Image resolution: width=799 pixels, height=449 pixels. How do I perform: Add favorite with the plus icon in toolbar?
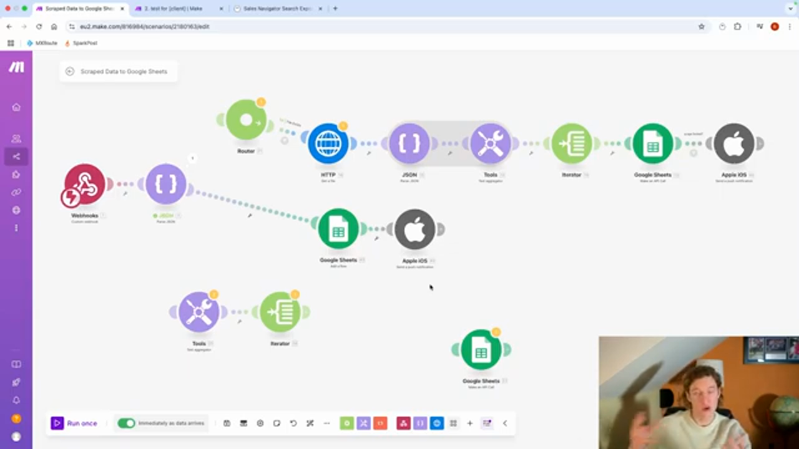470,423
